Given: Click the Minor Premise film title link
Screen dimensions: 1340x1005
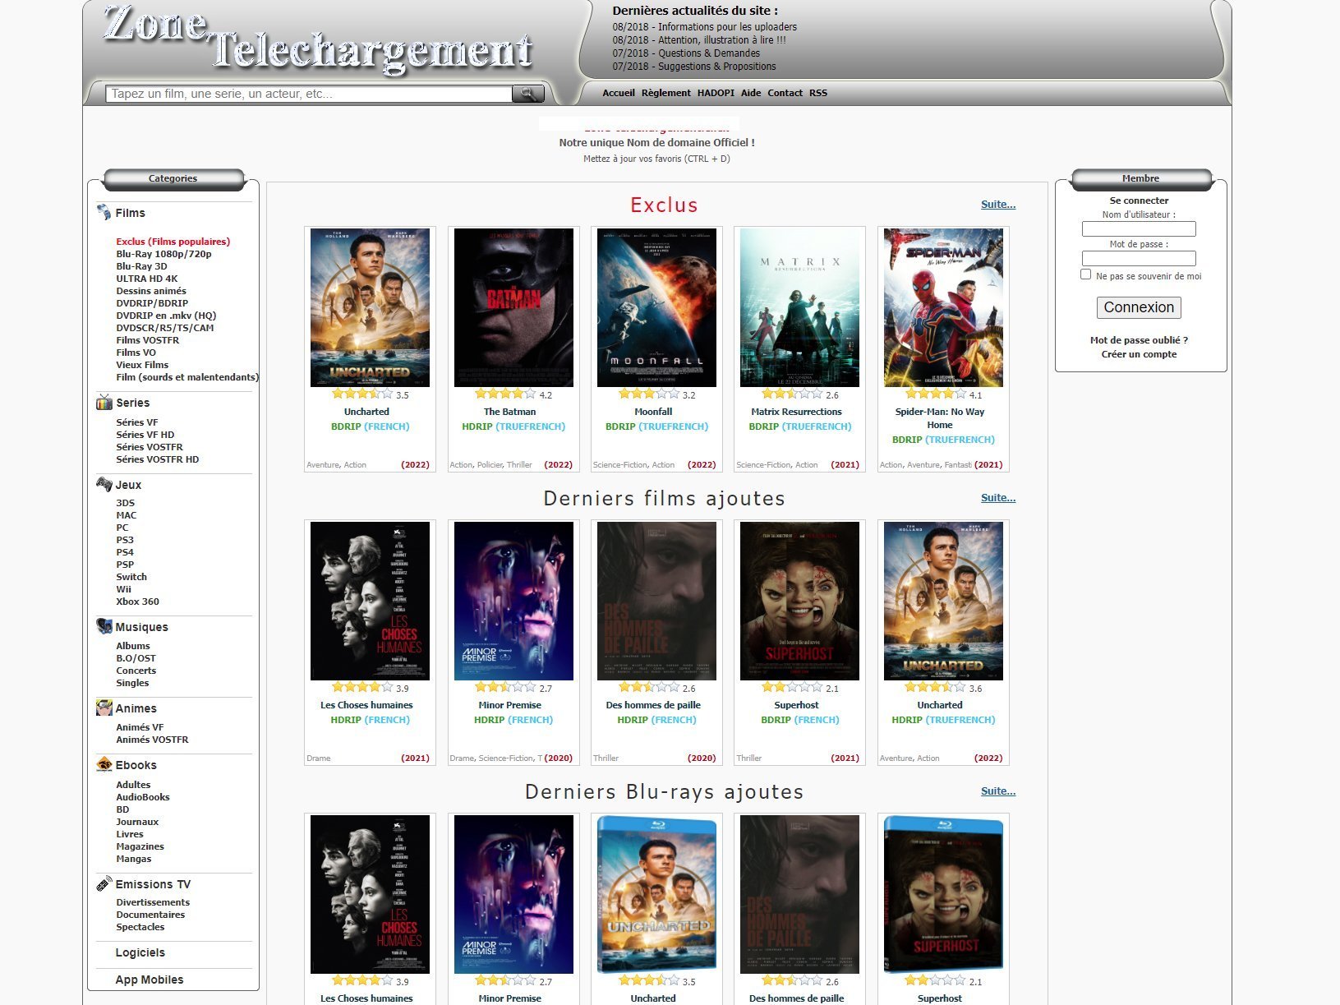Looking at the screenshot, I should (x=509, y=705).
